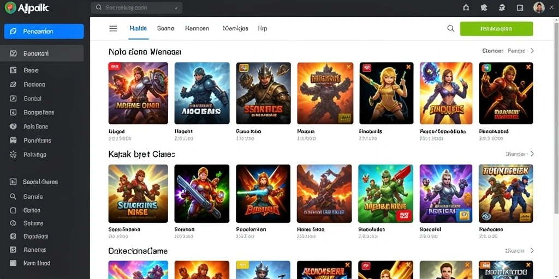Expand the chevron in the Gnkecbina Game row
This screenshot has height=279, width=559.
click(x=532, y=251)
